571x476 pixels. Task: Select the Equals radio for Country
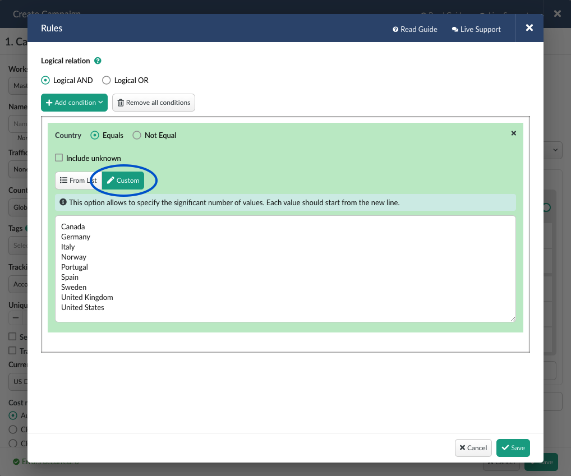point(95,135)
